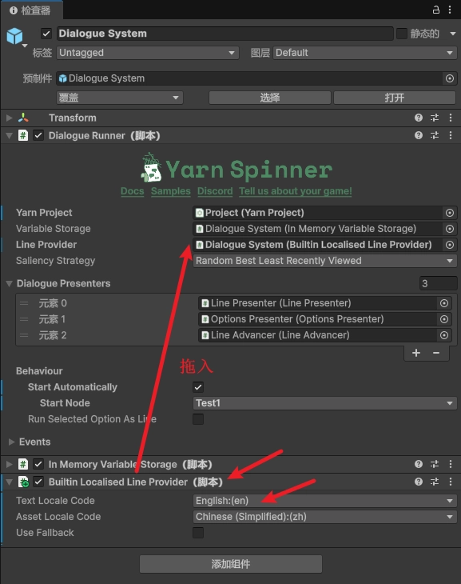This screenshot has width=461, height=584.
Task: Click Builtin Localised Line Provider script icon
Action: (x=23, y=482)
